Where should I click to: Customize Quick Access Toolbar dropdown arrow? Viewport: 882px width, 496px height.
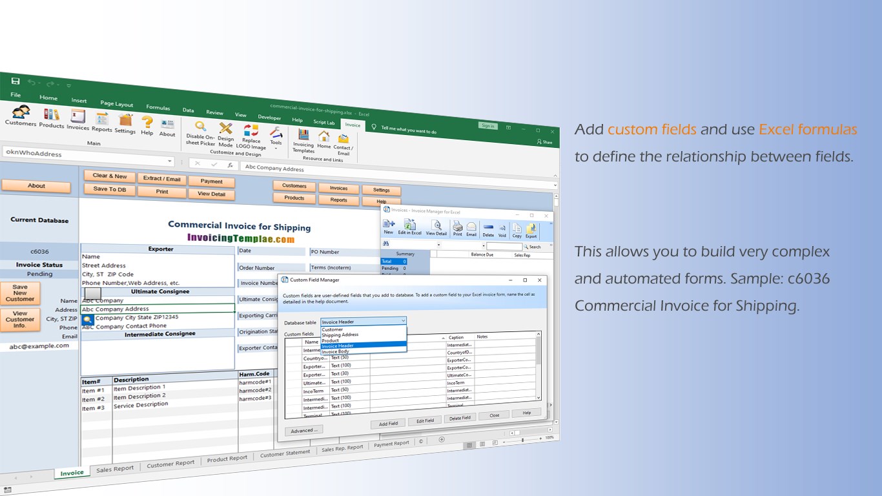pyautogui.click(x=68, y=86)
